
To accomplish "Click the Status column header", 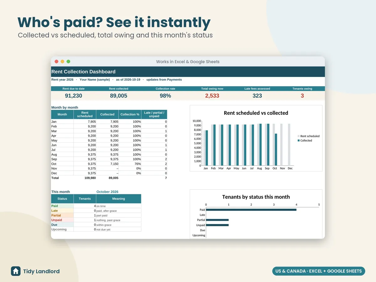I will coord(62,199).
